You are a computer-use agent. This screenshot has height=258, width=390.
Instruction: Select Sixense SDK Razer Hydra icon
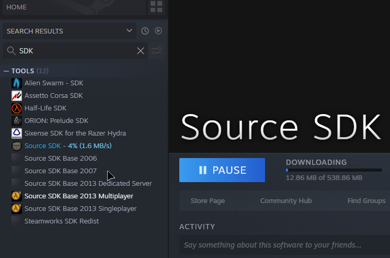[17, 133]
